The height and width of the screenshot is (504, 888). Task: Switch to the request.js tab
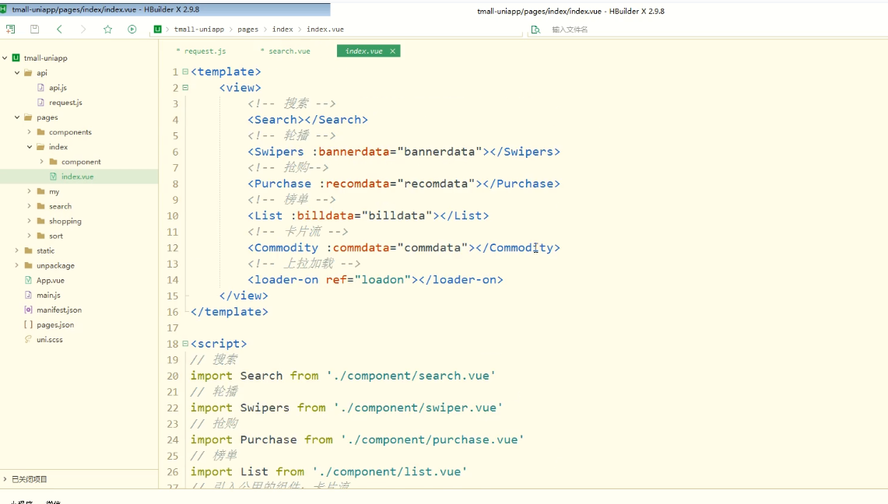pos(201,51)
